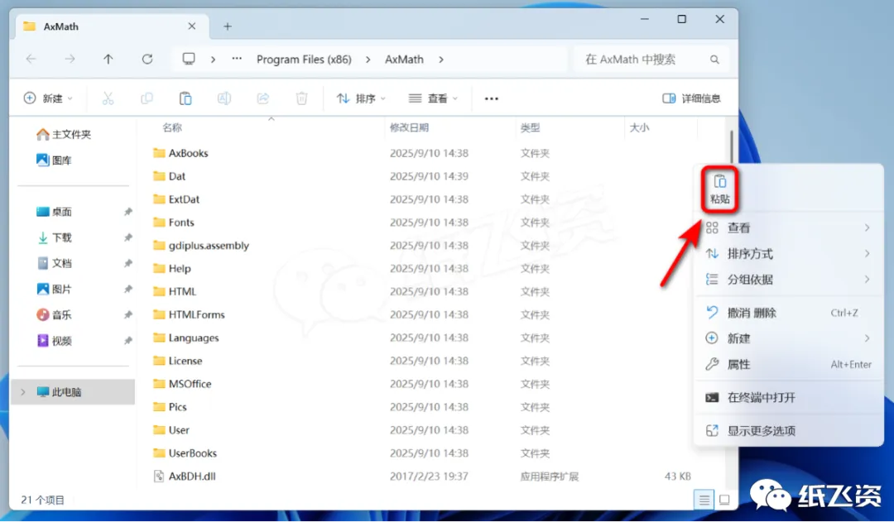Screen dimensions: 894x522
Task: Click the This PC monitor icon in address bar
Action: [x=189, y=60]
